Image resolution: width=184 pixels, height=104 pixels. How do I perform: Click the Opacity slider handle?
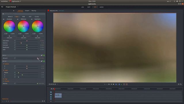tap(38, 83)
